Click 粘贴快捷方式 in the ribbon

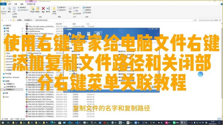point(23,10)
